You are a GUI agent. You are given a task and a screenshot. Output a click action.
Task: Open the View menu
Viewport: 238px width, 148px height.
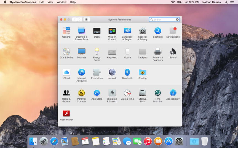50,2
